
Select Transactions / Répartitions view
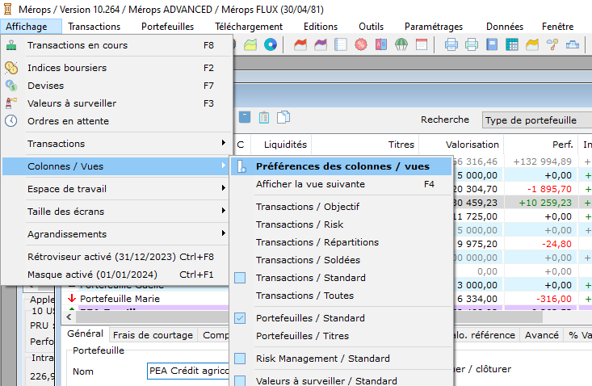coord(342,242)
